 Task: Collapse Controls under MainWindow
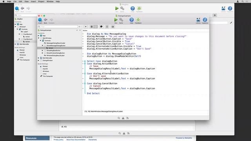point(40,41)
